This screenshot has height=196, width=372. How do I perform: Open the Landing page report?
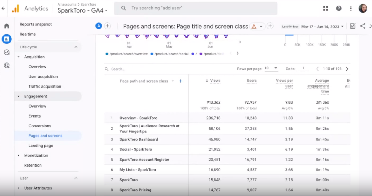pyautogui.click(x=41, y=146)
